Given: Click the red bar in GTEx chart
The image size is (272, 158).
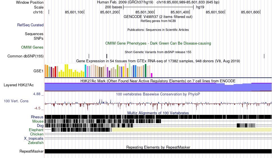Looking at the screenshot, I should 55,71.
